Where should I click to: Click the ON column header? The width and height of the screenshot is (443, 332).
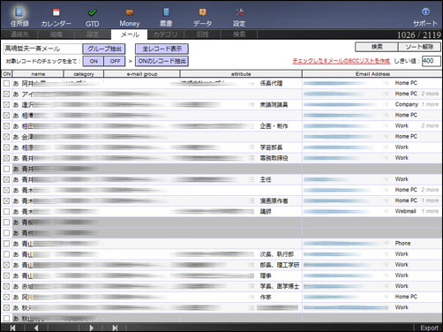[6, 74]
